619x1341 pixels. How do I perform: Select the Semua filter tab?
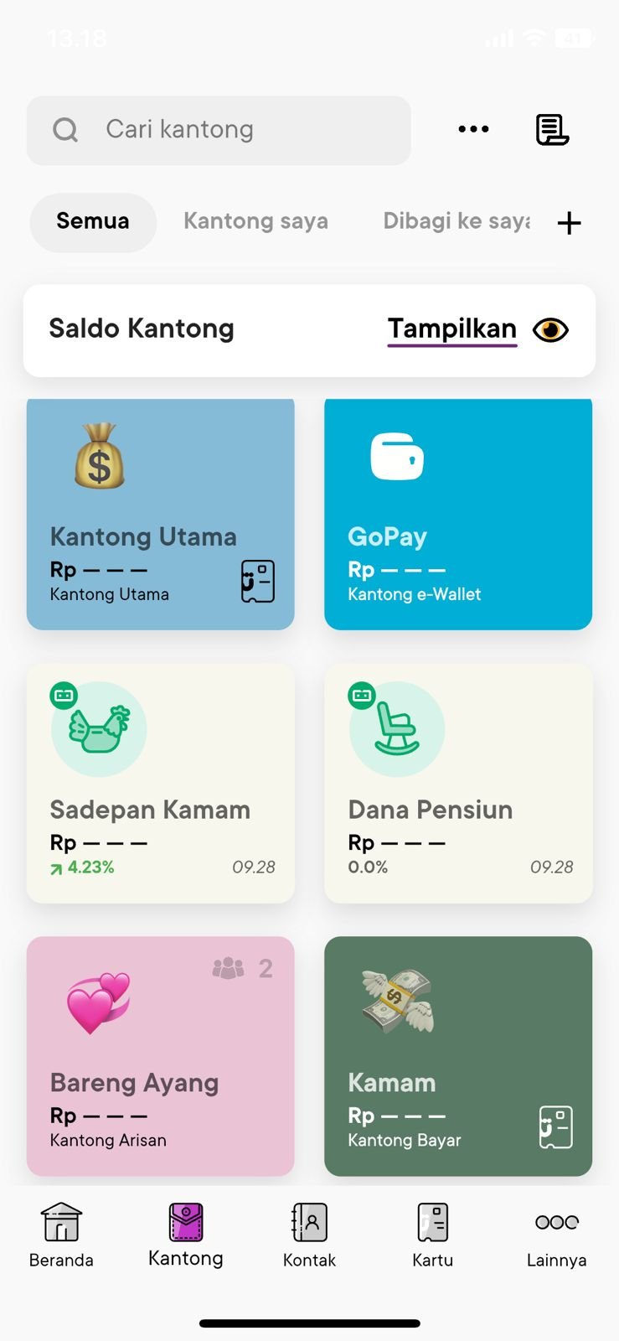(93, 221)
